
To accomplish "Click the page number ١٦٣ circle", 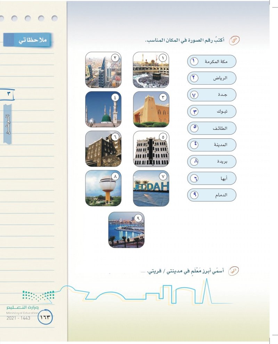I will (45, 317).
